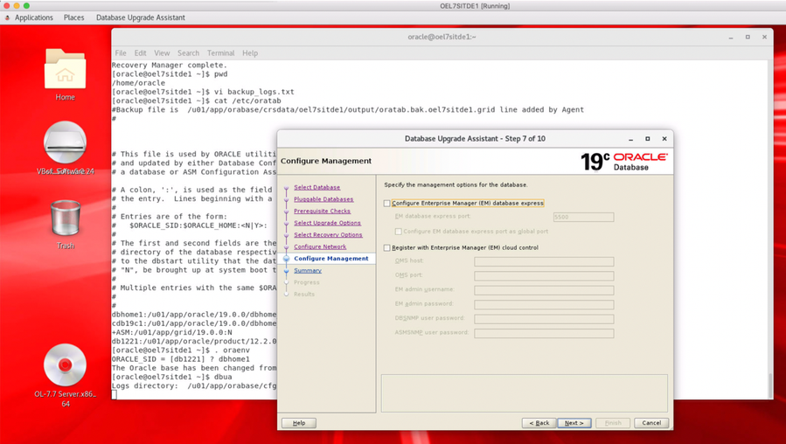
Task: Go to the Select Database step
Action: [316, 187]
